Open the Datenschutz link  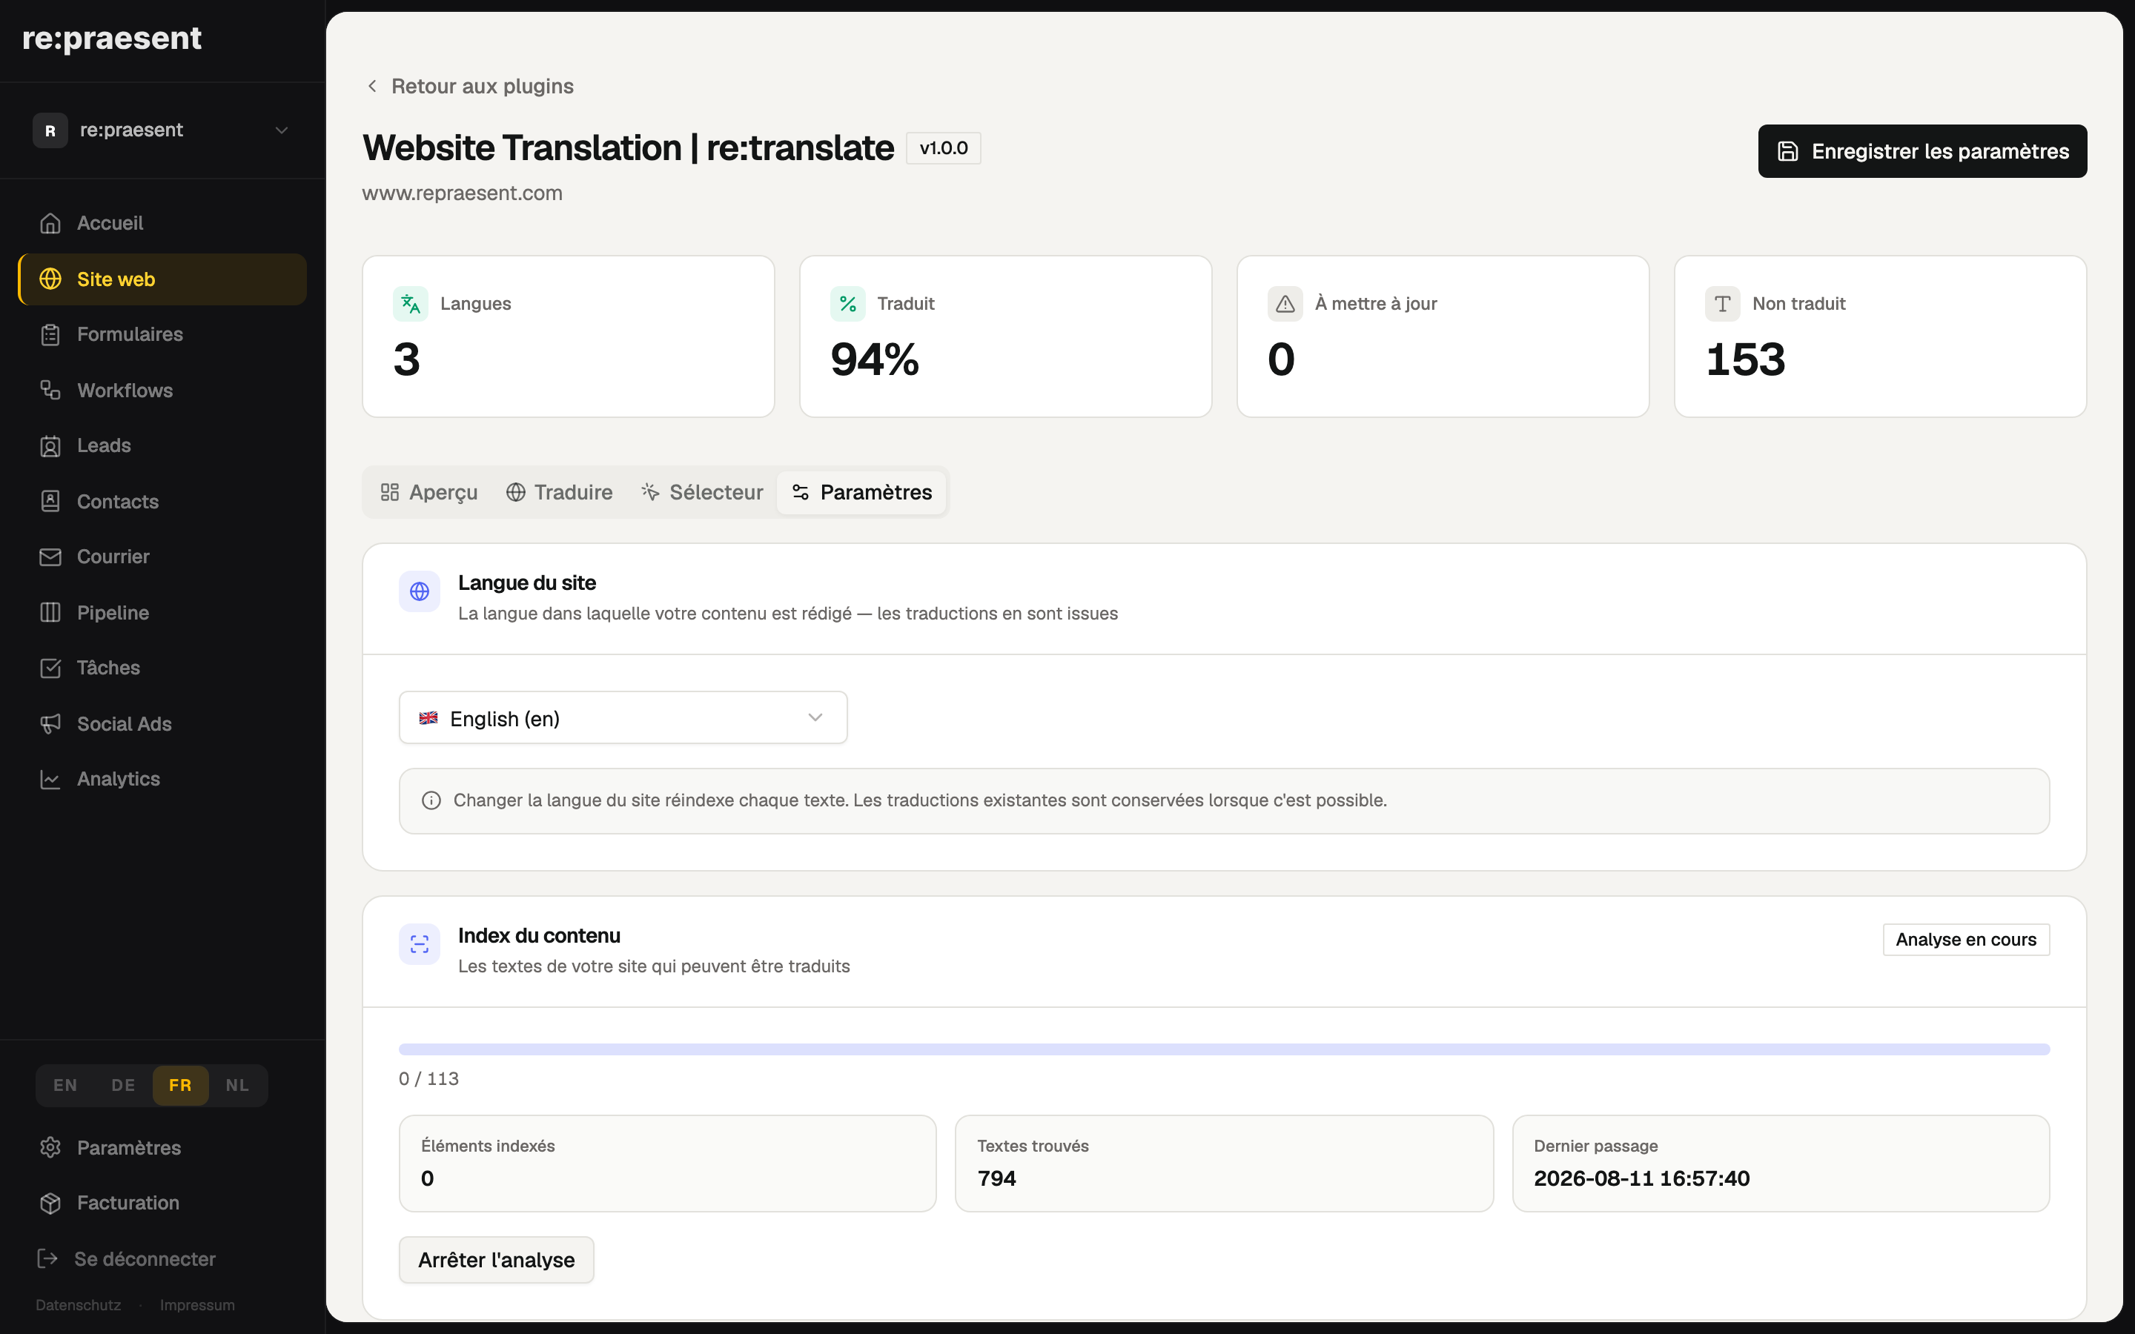(x=79, y=1305)
